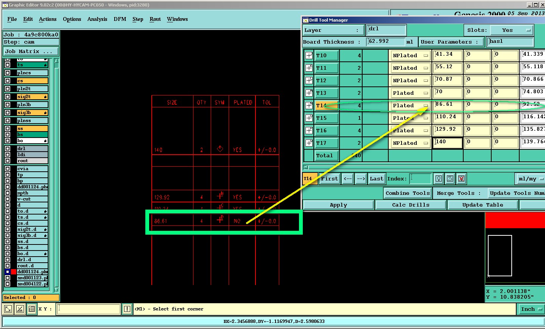Click the red color swatch for dd001124.pla layer
The height and width of the screenshot is (329, 545).
click(14, 272)
